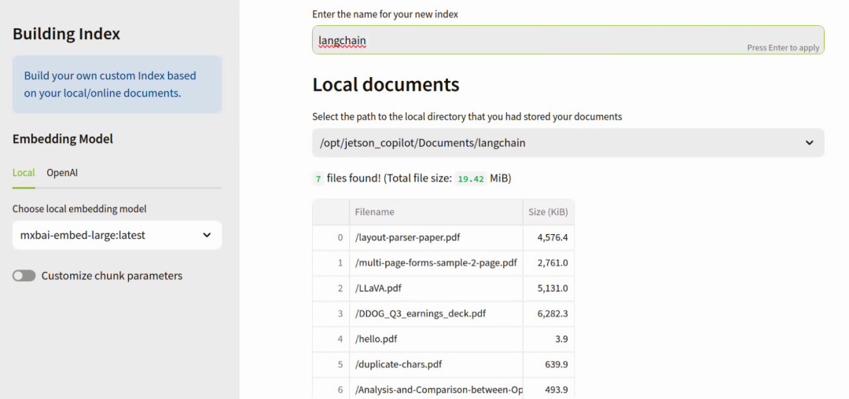The image size is (849, 399).
Task: Click row index 0 cell
Action: pos(331,237)
